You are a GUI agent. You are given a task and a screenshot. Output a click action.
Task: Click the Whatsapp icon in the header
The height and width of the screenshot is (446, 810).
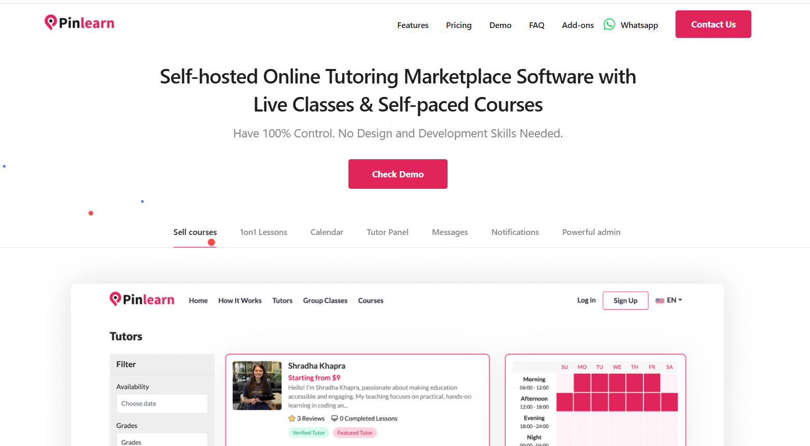click(609, 24)
